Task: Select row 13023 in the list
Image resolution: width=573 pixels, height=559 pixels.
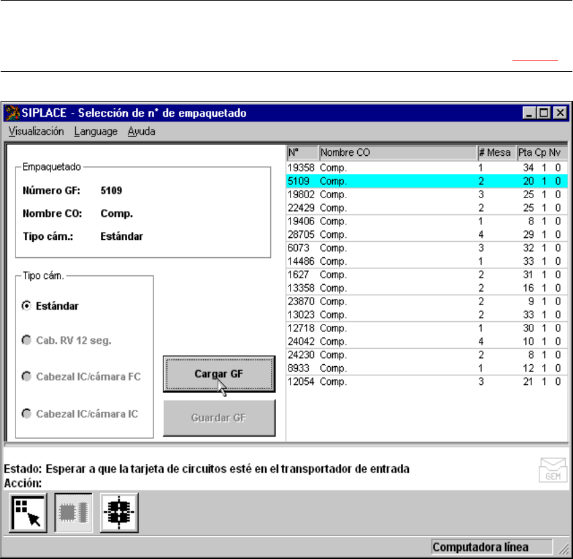Action: pyautogui.click(x=427, y=314)
